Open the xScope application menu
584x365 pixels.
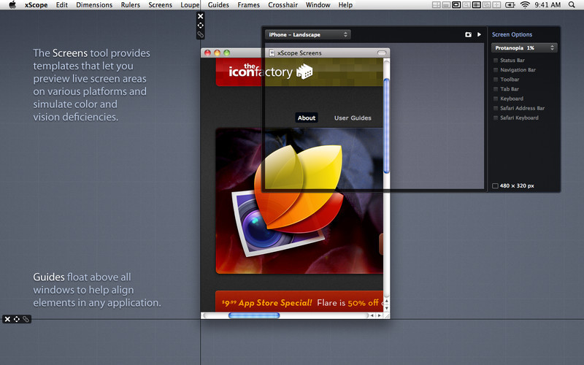click(36, 5)
